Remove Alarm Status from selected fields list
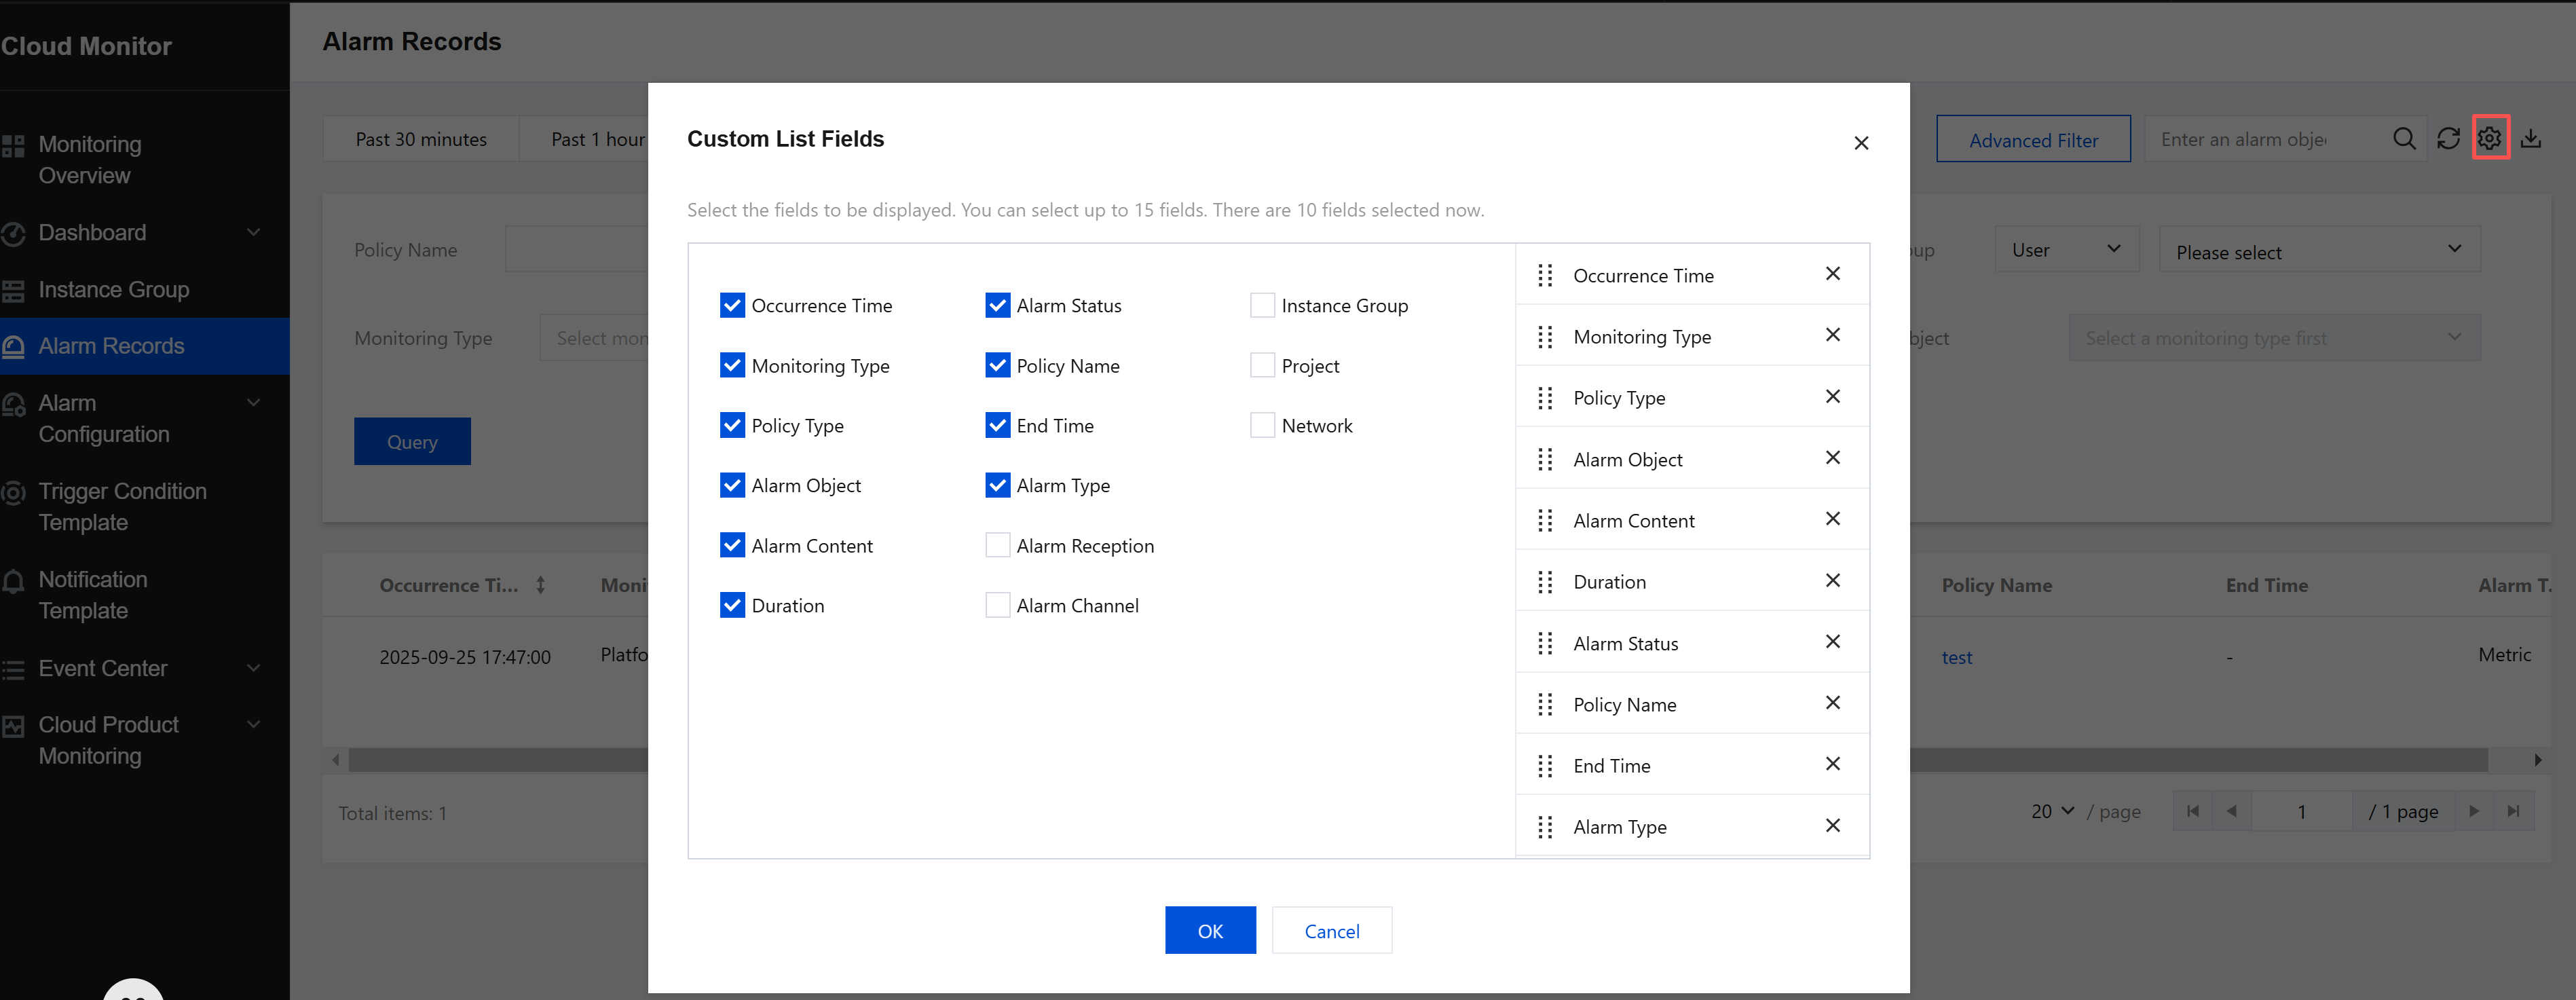Image resolution: width=2576 pixels, height=1000 pixels. tap(1833, 642)
